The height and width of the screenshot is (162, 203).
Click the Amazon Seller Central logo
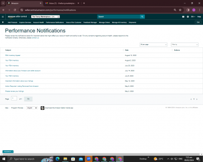(17, 17)
